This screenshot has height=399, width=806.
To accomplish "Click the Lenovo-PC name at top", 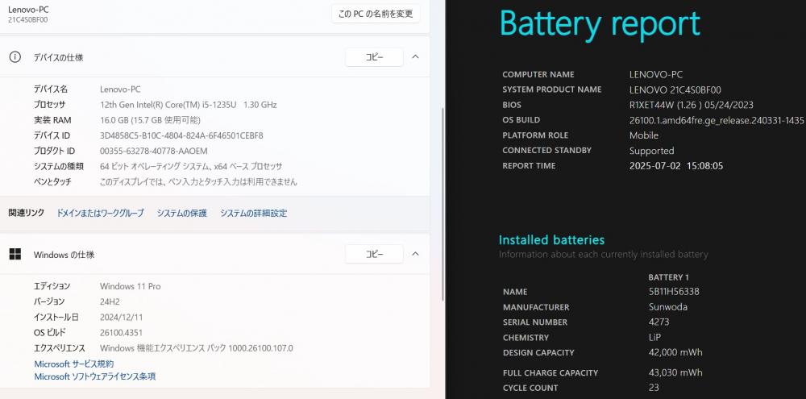I will click(x=28, y=10).
